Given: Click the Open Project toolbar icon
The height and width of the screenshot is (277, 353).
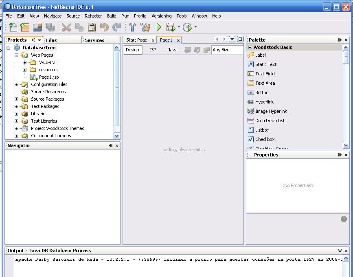Looking at the screenshot, I should (37, 27).
